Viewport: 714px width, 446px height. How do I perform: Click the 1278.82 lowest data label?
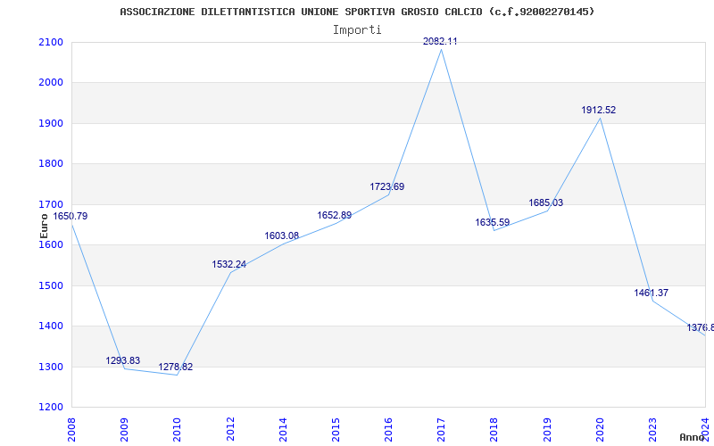tap(176, 367)
